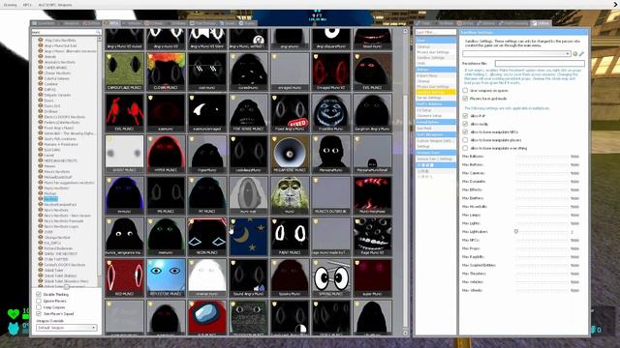The image size is (620, 348).
Task: Spawn the inverse munci white thumbnail
Action: tap(207, 278)
